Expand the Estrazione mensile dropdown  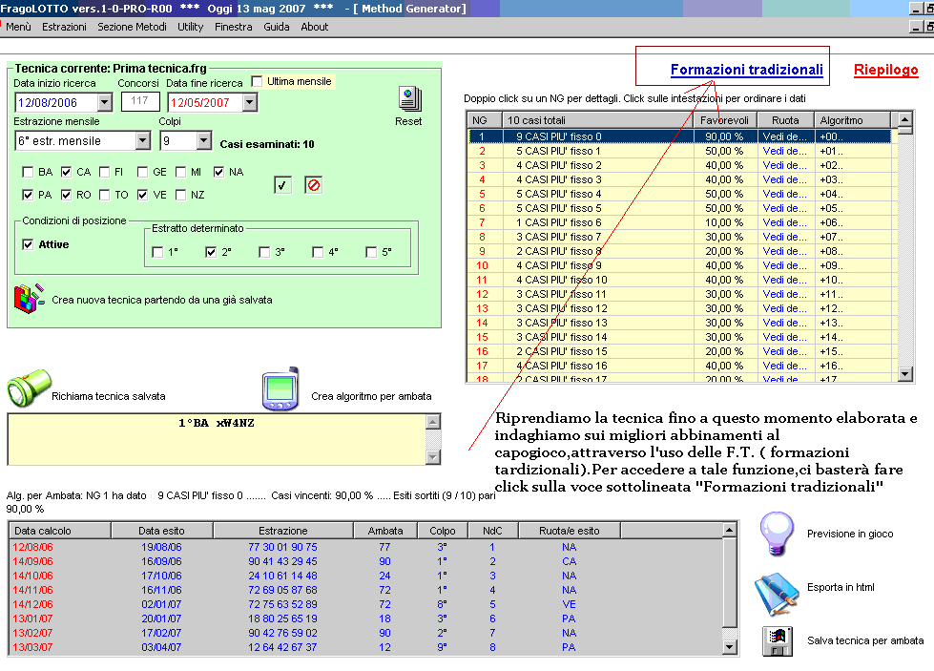click(x=142, y=141)
